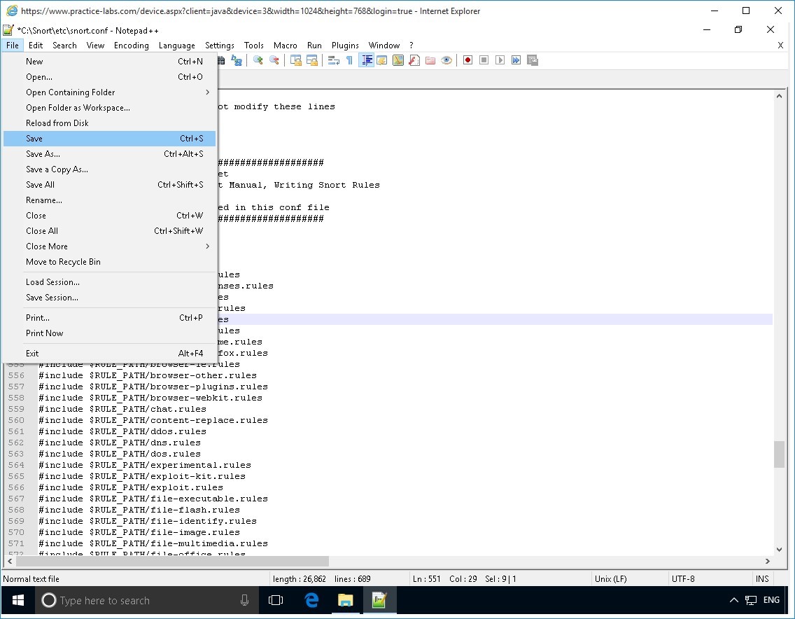Open Microsoft Edge from the taskbar
The width and height of the screenshot is (795, 619).
pos(311,600)
